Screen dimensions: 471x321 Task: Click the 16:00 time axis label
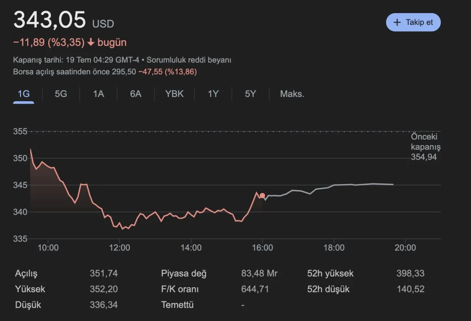[262, 248]
